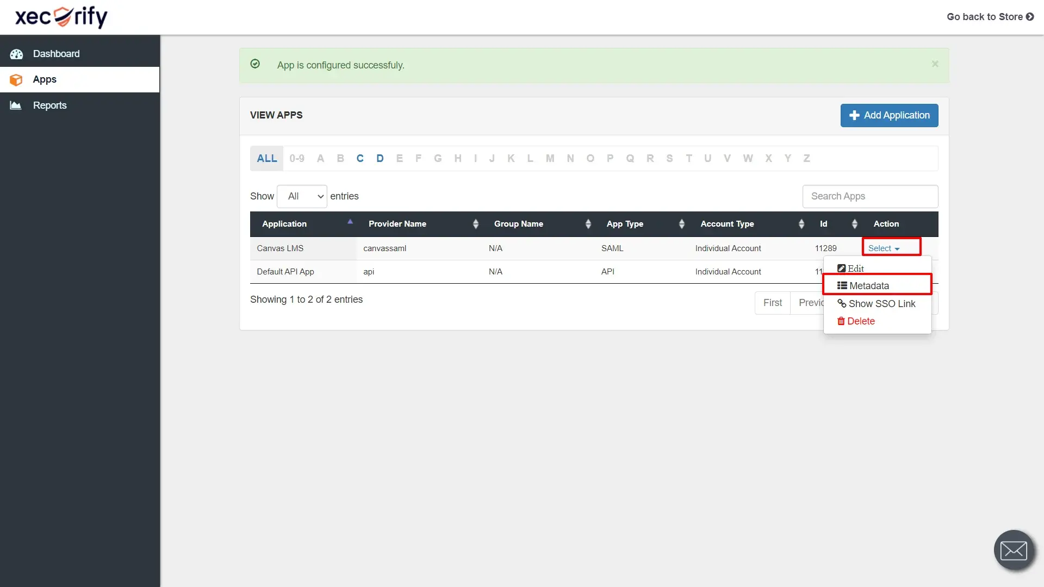
Task: Filter apps by letter Z
Action: (x=806, y=158)
